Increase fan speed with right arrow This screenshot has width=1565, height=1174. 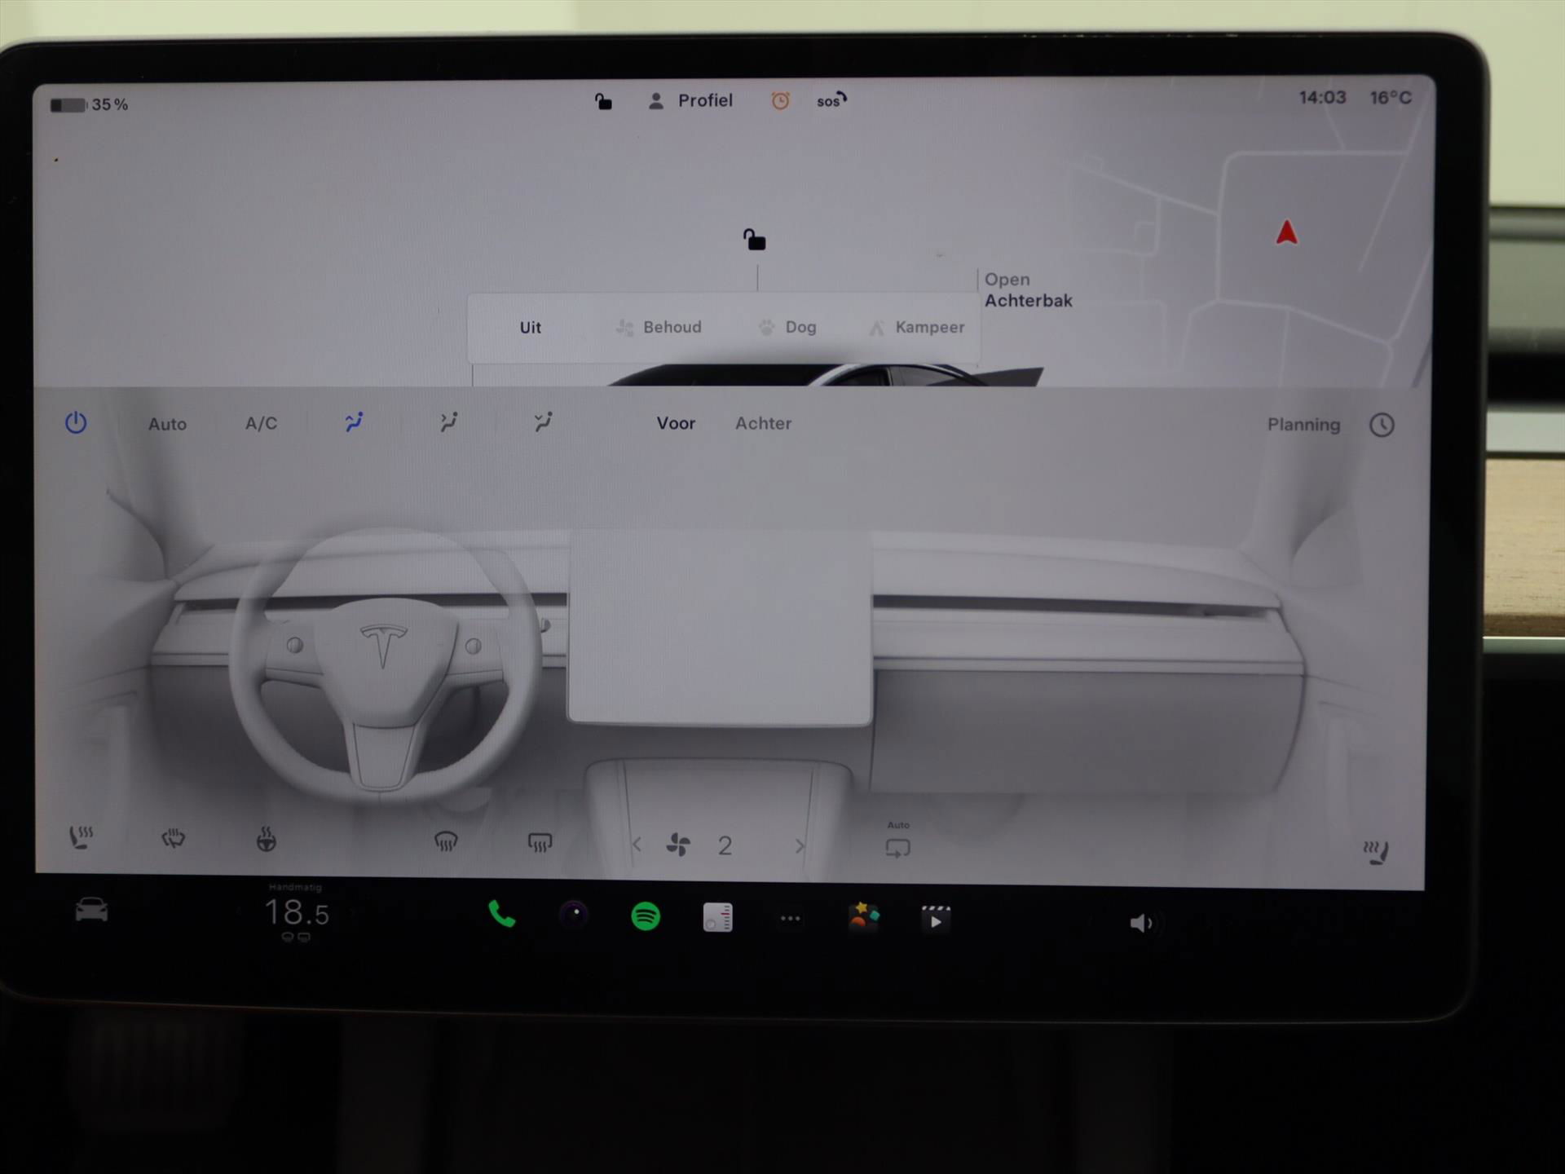(800, 846)
